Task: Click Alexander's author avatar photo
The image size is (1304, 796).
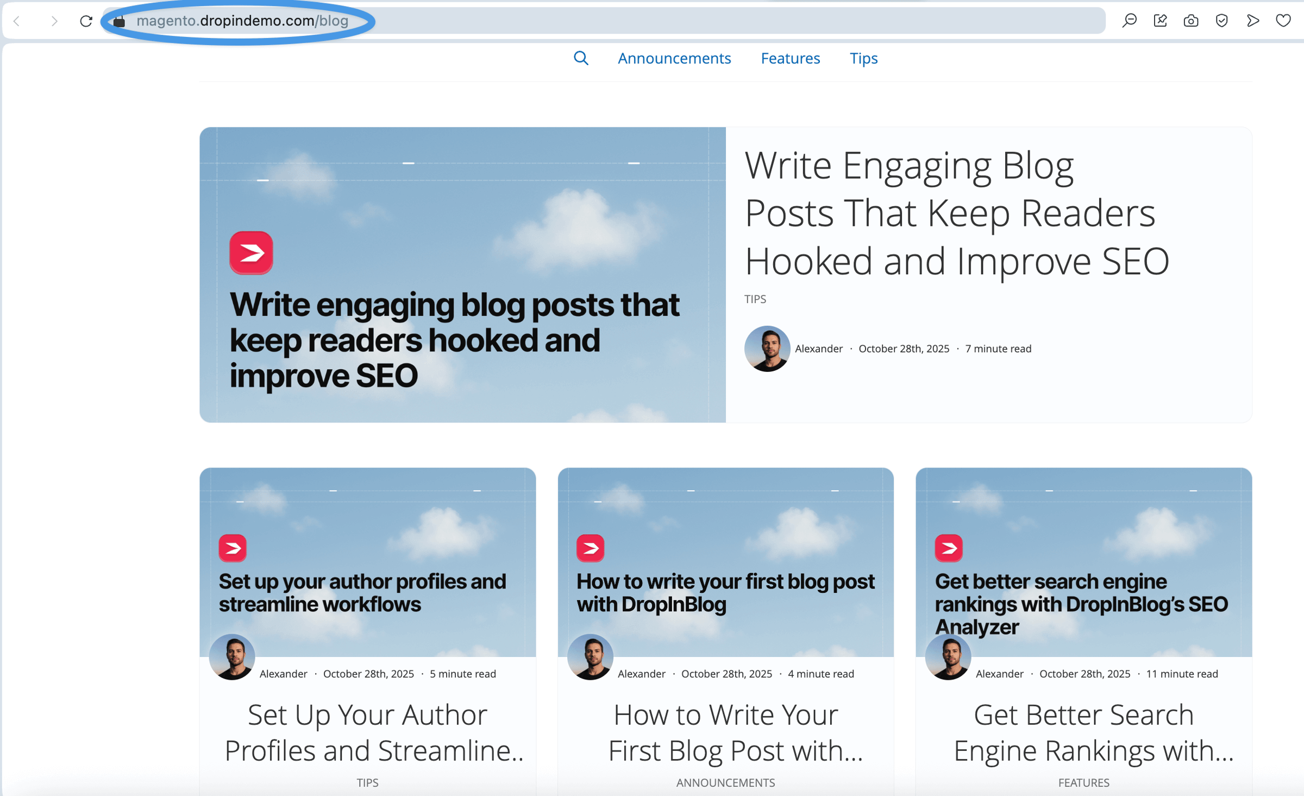Action: 767,349
